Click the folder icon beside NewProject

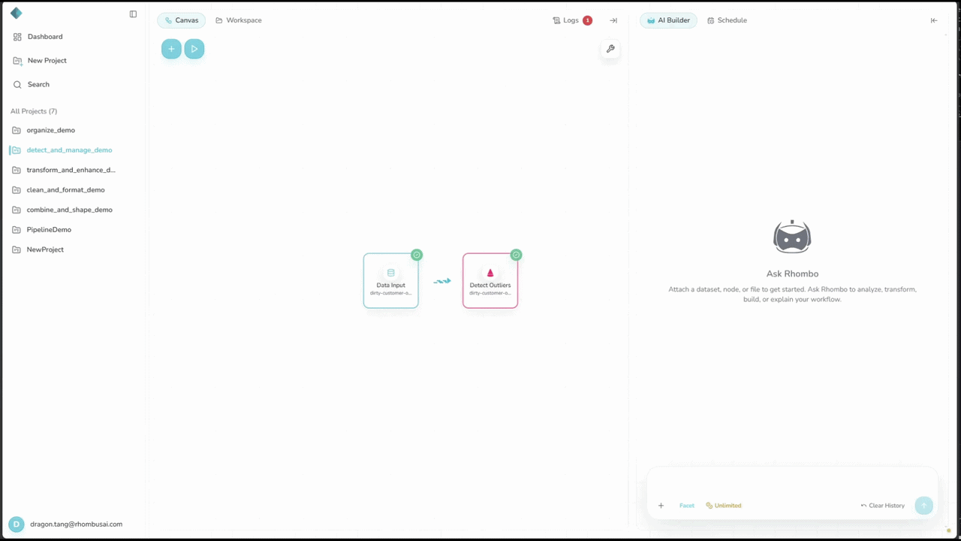pyautogui.click(x=17, y=249)
